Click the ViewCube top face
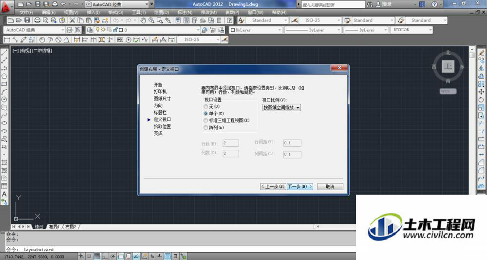 coord(448,66)
